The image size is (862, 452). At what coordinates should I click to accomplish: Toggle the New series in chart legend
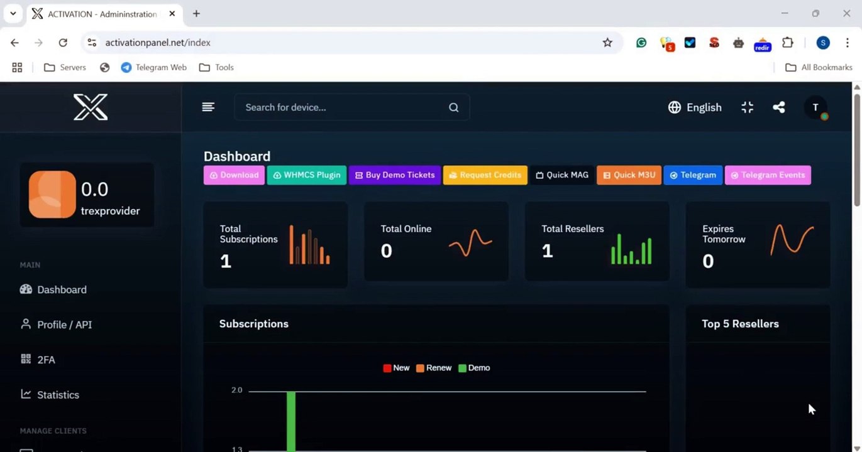click(x=396, y=368)
